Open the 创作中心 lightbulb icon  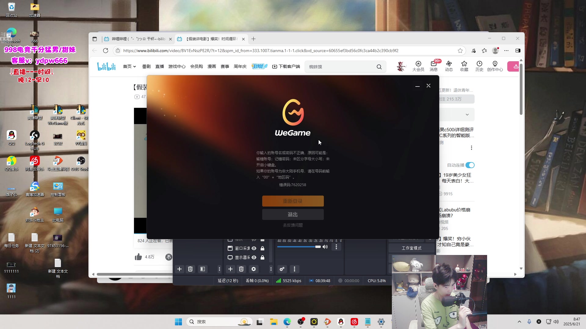(495, 66)
